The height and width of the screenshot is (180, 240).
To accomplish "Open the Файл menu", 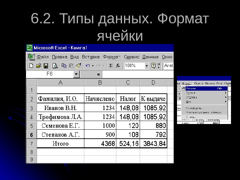I will tap(43, 57).
